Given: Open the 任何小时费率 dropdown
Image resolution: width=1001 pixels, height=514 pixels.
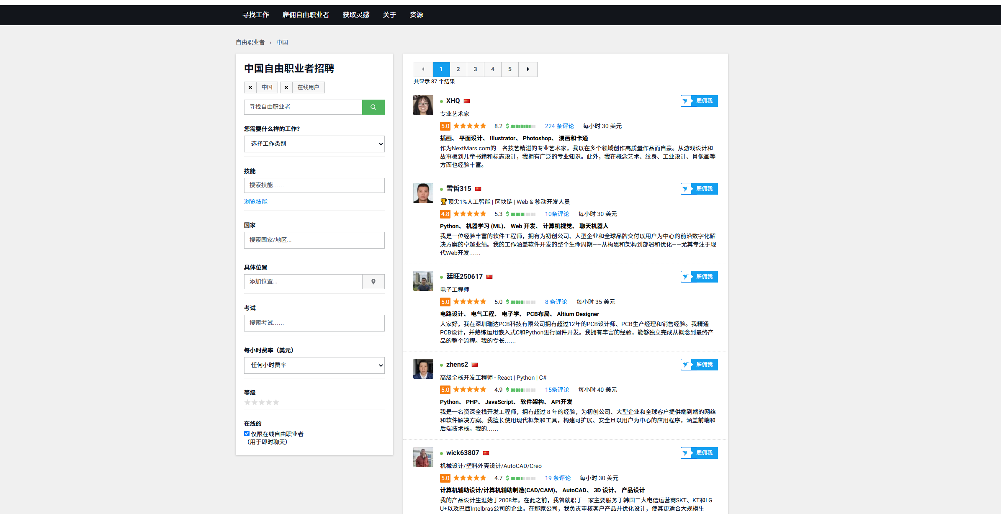Looking at the screenshot, I should coord(314,365).
